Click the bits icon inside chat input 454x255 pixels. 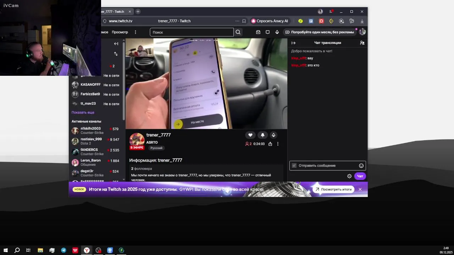click(x=294, y=166)
